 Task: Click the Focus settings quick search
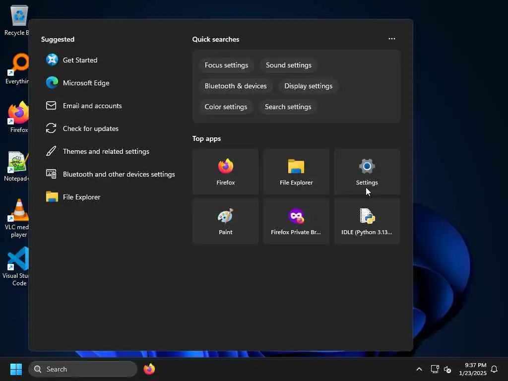point(226,65)
